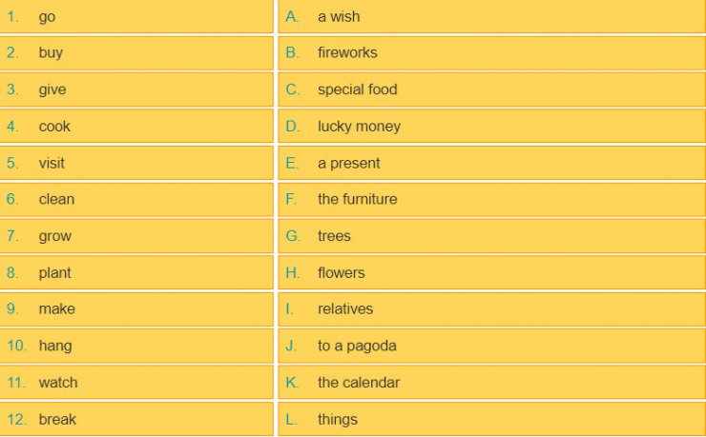This screenshot has height=437, width=706.
Task: Select the word 'go' in row 1
Action: coord(48,17)
